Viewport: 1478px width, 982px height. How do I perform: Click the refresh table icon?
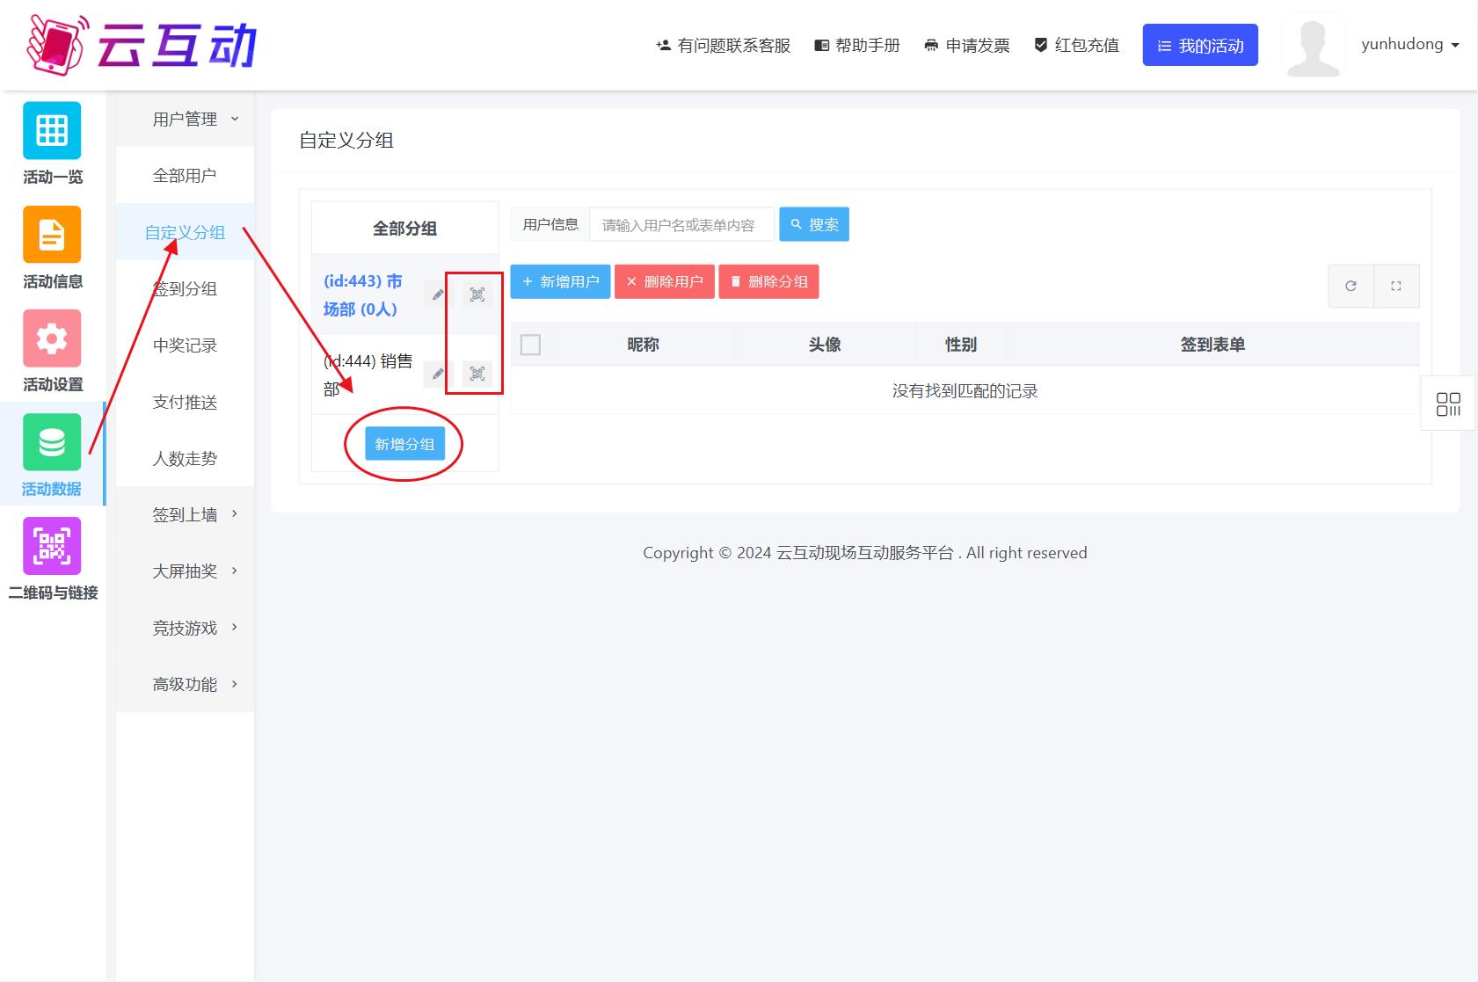point(1351,286)
